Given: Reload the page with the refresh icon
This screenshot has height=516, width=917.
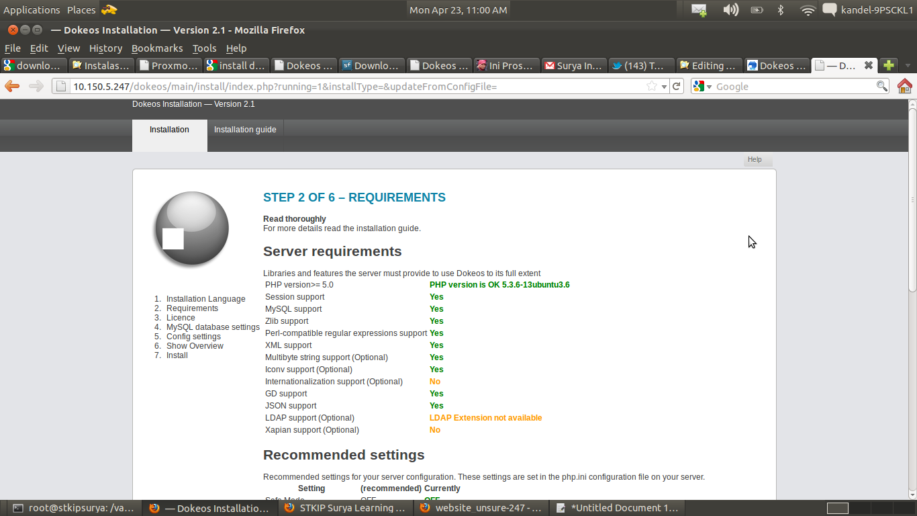Looking at the screenshot, I should tap(677, 86).
